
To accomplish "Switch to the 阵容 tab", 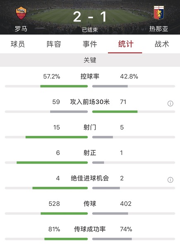I will pyautogui.click(x=54, y=44).
